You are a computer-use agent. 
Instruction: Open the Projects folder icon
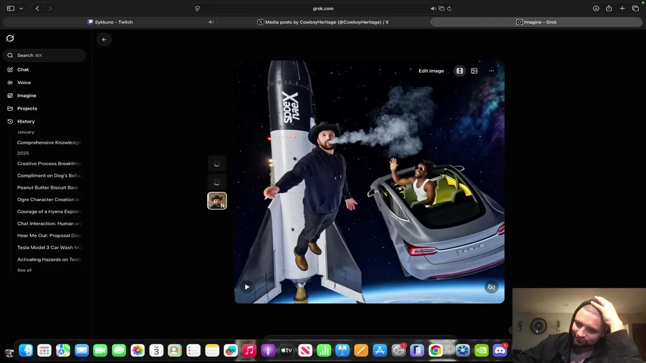[10, 108]
